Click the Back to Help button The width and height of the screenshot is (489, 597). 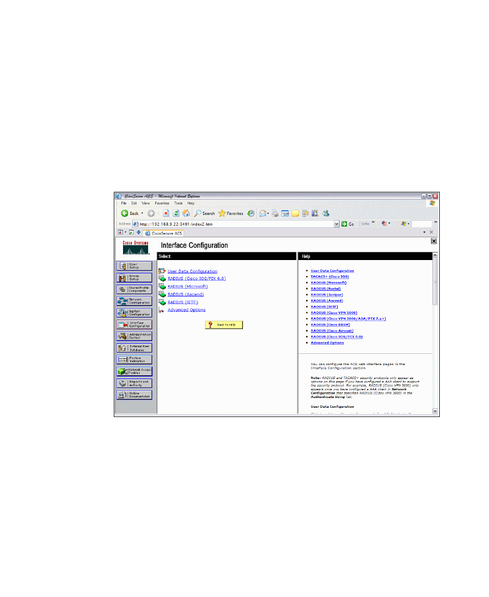tap(224, 325)
